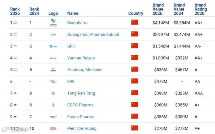This screenshot has height=134, width=215.
Task: Click the Pien Tze Huang logo
Action: tap(53, 128)
